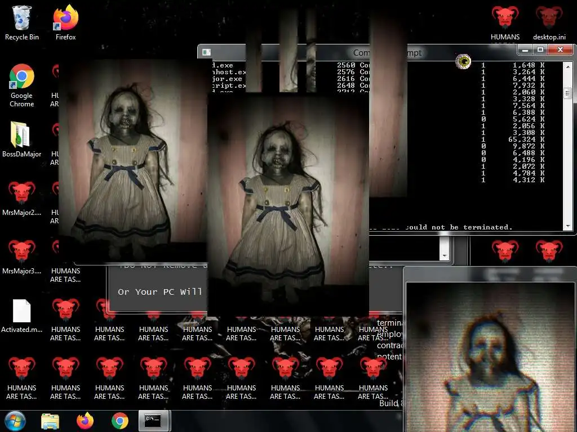Click the 'Or Your PC Will' message text
Screen dimensions: 577x432
[x=159, y=292]
